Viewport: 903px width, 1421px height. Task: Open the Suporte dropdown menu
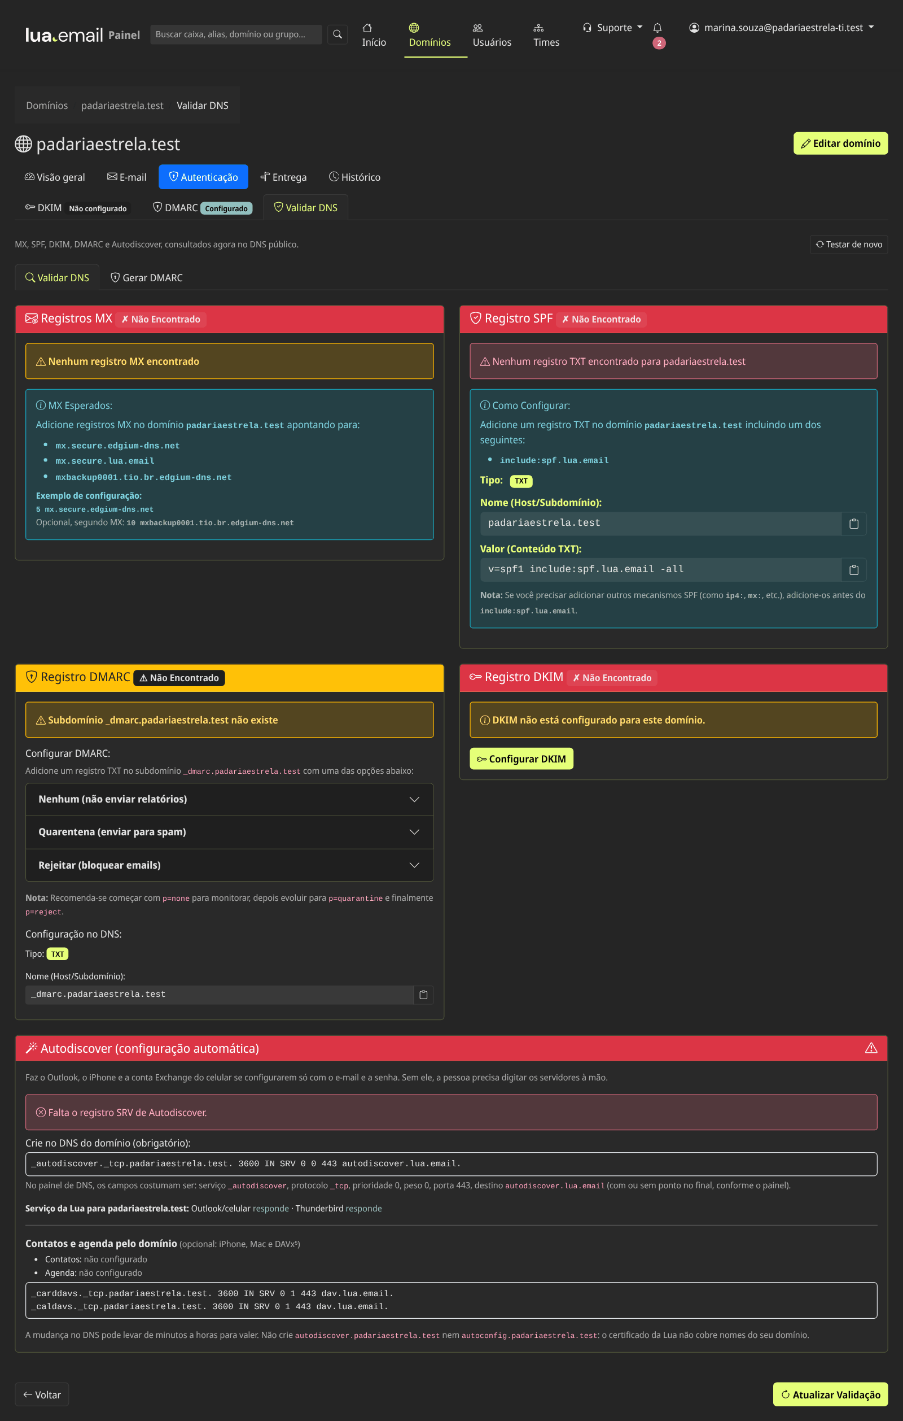pyautogui.click(x=612, y=28)
